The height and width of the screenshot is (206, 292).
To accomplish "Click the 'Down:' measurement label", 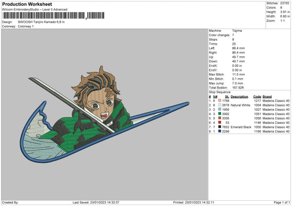I will [x=213, y=61].
